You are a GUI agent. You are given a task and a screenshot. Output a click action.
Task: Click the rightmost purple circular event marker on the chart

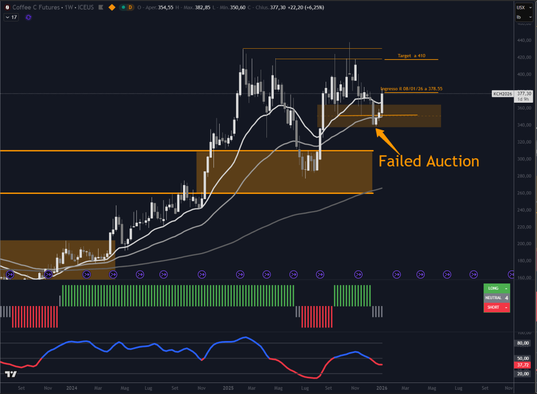pos(511,274)
